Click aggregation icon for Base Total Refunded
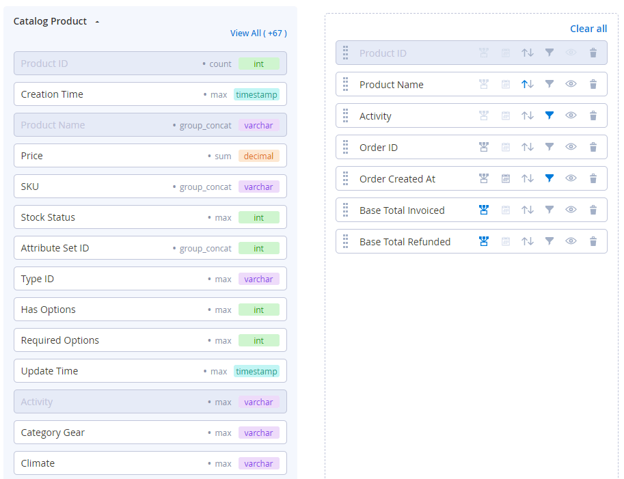 pyautogui.click(x=484, y=242)
